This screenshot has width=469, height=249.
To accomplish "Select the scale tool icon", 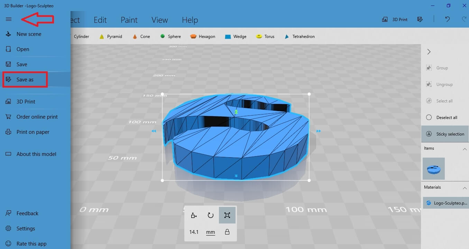I will 227,216.
